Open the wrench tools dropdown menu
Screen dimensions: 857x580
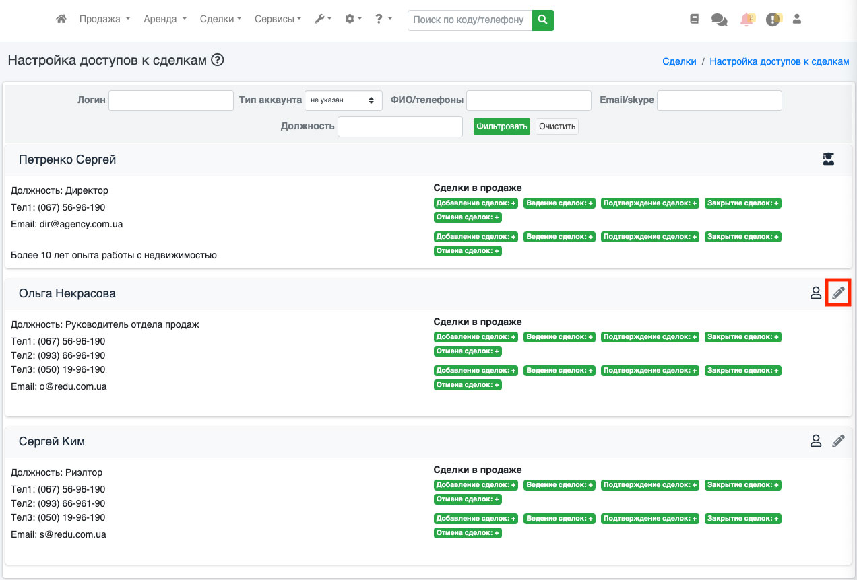pyautogui.click(x=323, y=20)
